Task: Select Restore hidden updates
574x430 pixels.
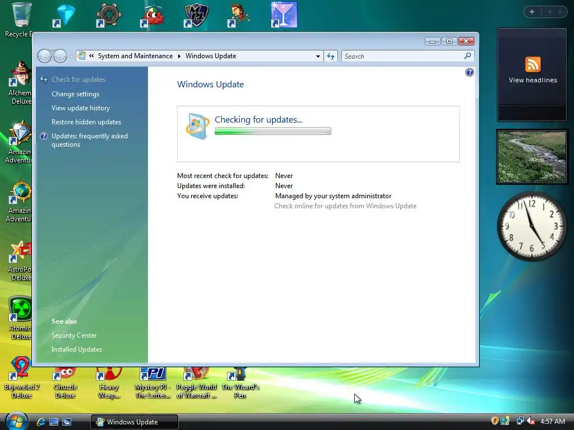Action: click(x=86, y=121)
